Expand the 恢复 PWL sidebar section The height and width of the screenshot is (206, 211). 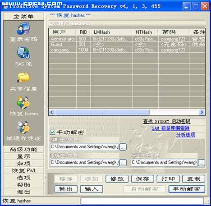click(23, 170)
